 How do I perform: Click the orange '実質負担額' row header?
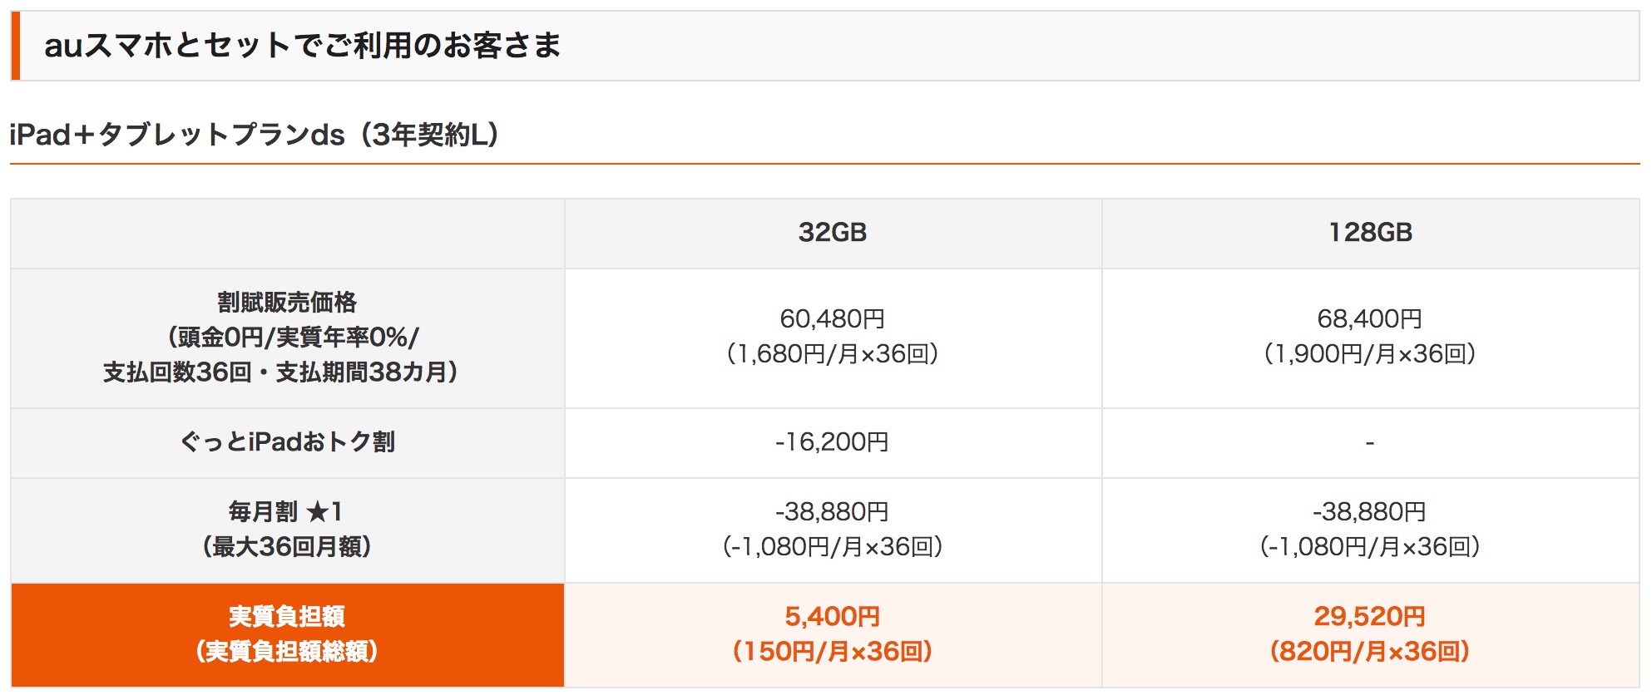(x=288, y=634)
